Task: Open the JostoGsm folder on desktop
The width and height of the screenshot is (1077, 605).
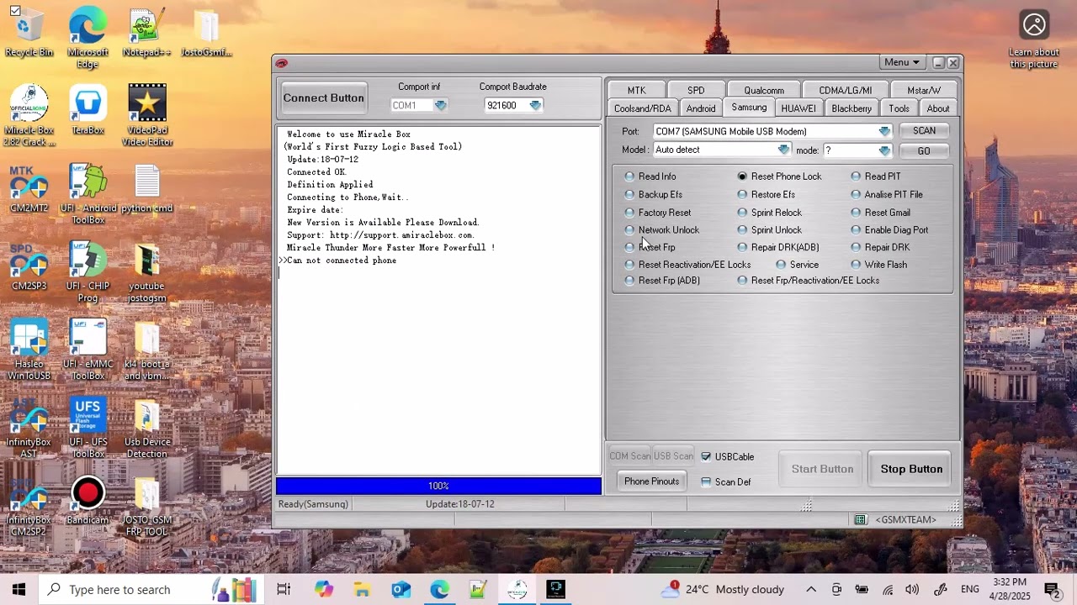Action: (206, 34)
